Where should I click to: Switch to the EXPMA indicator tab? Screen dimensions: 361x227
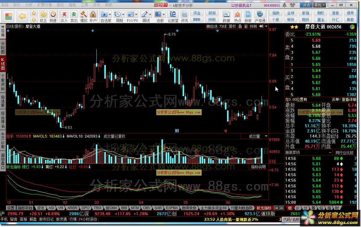tap(172, 208)
